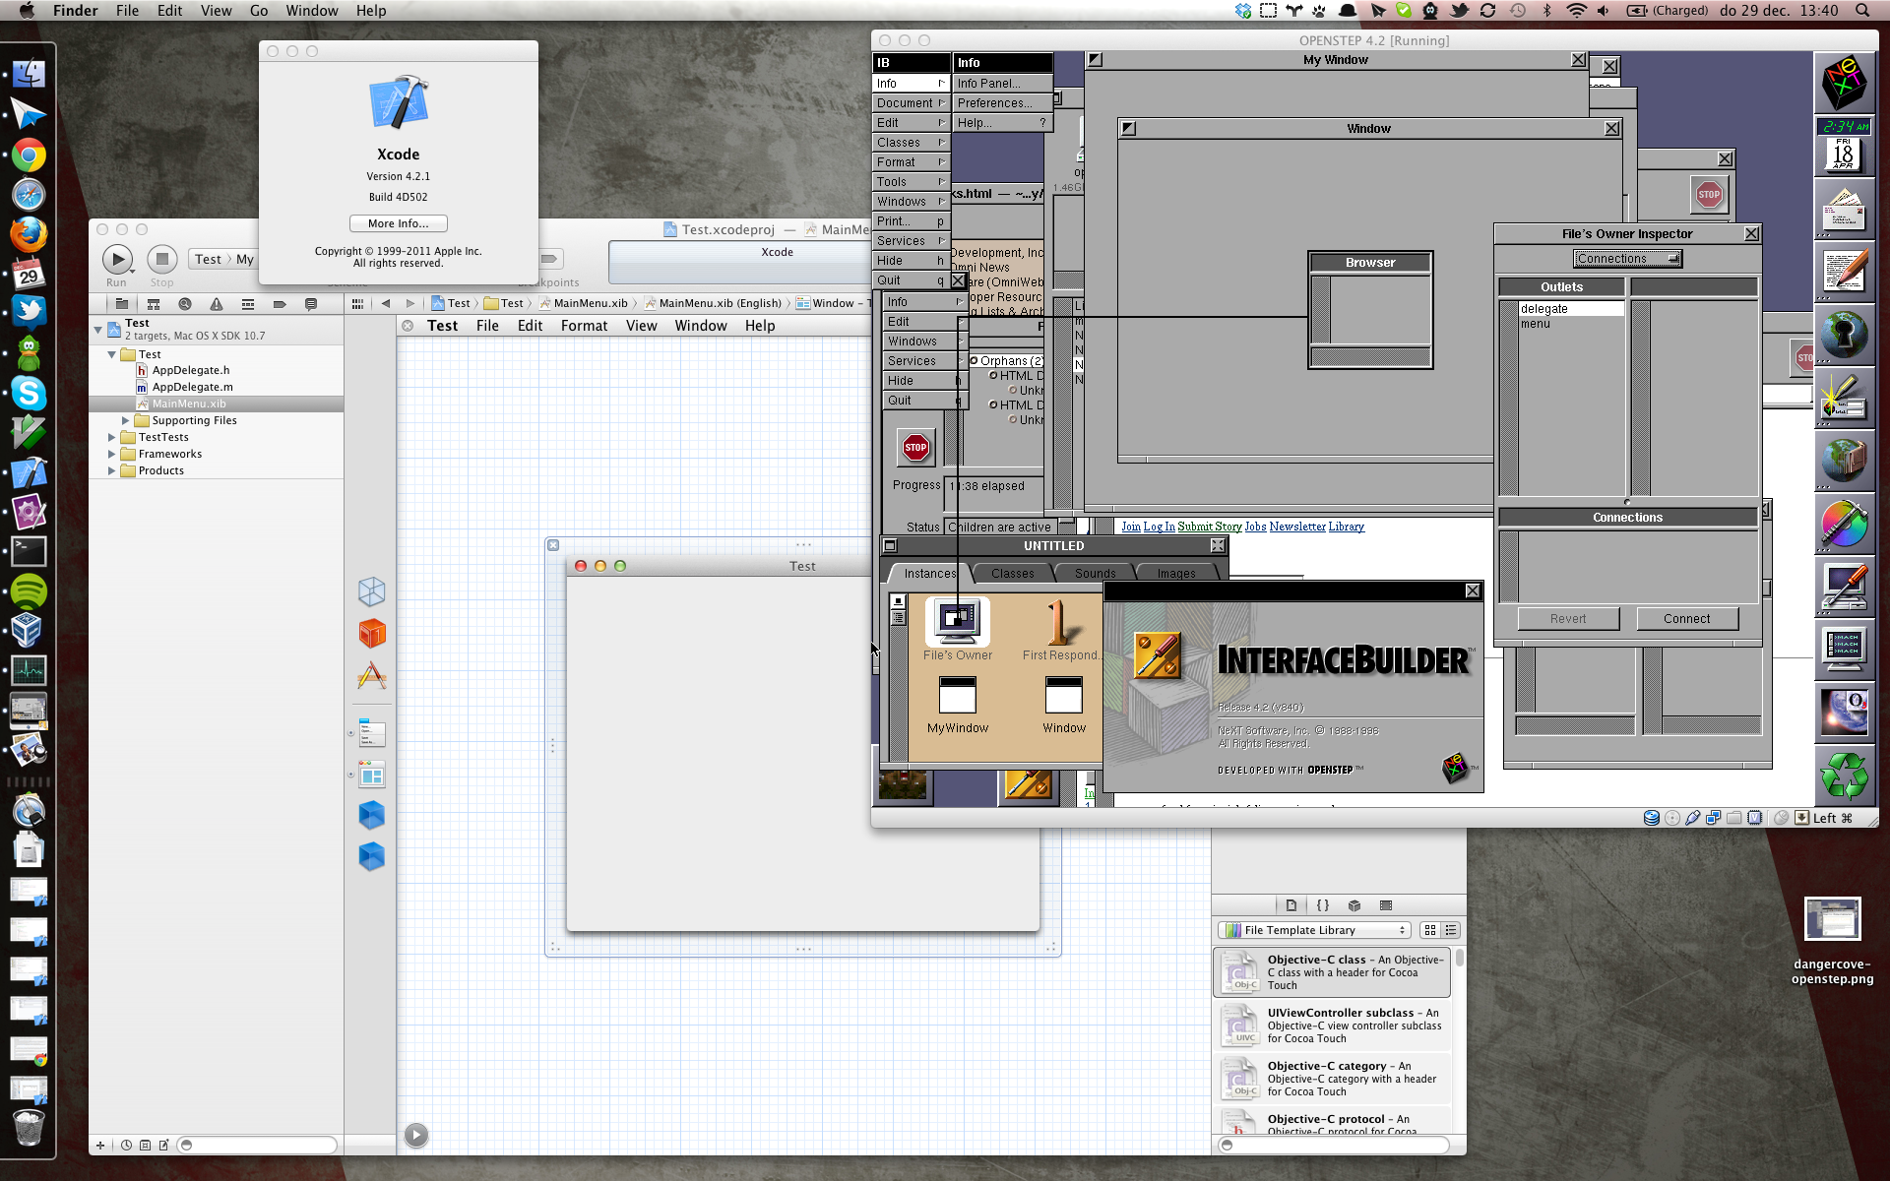Select the delegate outlet

(1571, 309)
